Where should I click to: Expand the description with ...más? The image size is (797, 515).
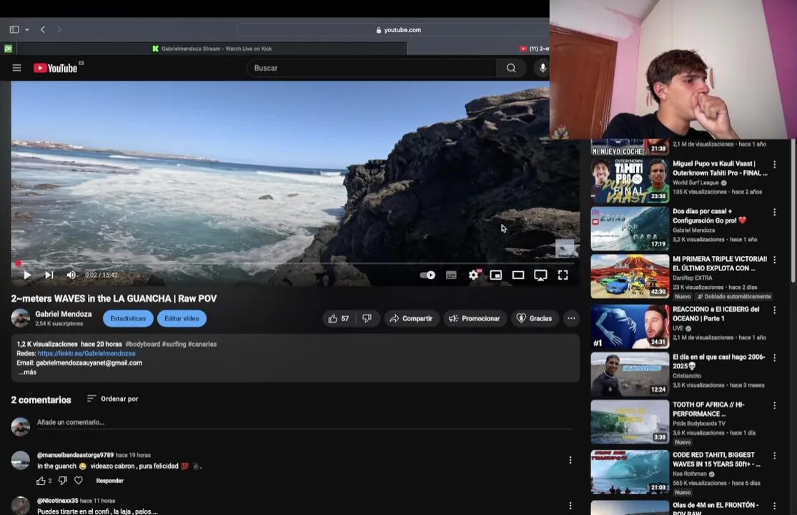27,372
